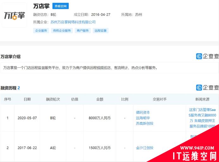Click the introduction paragraph about 门店远程监督服务平台
This screenshot has width=219, height=162.
pyautogui.click(x=81, y=68)
